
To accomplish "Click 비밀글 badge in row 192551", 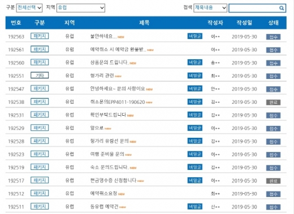I will 195,76.
